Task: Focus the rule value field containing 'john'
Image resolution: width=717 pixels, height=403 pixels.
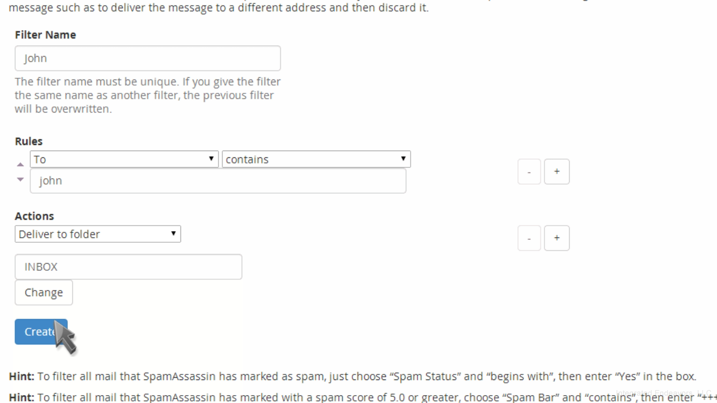Action: (218, 181)
